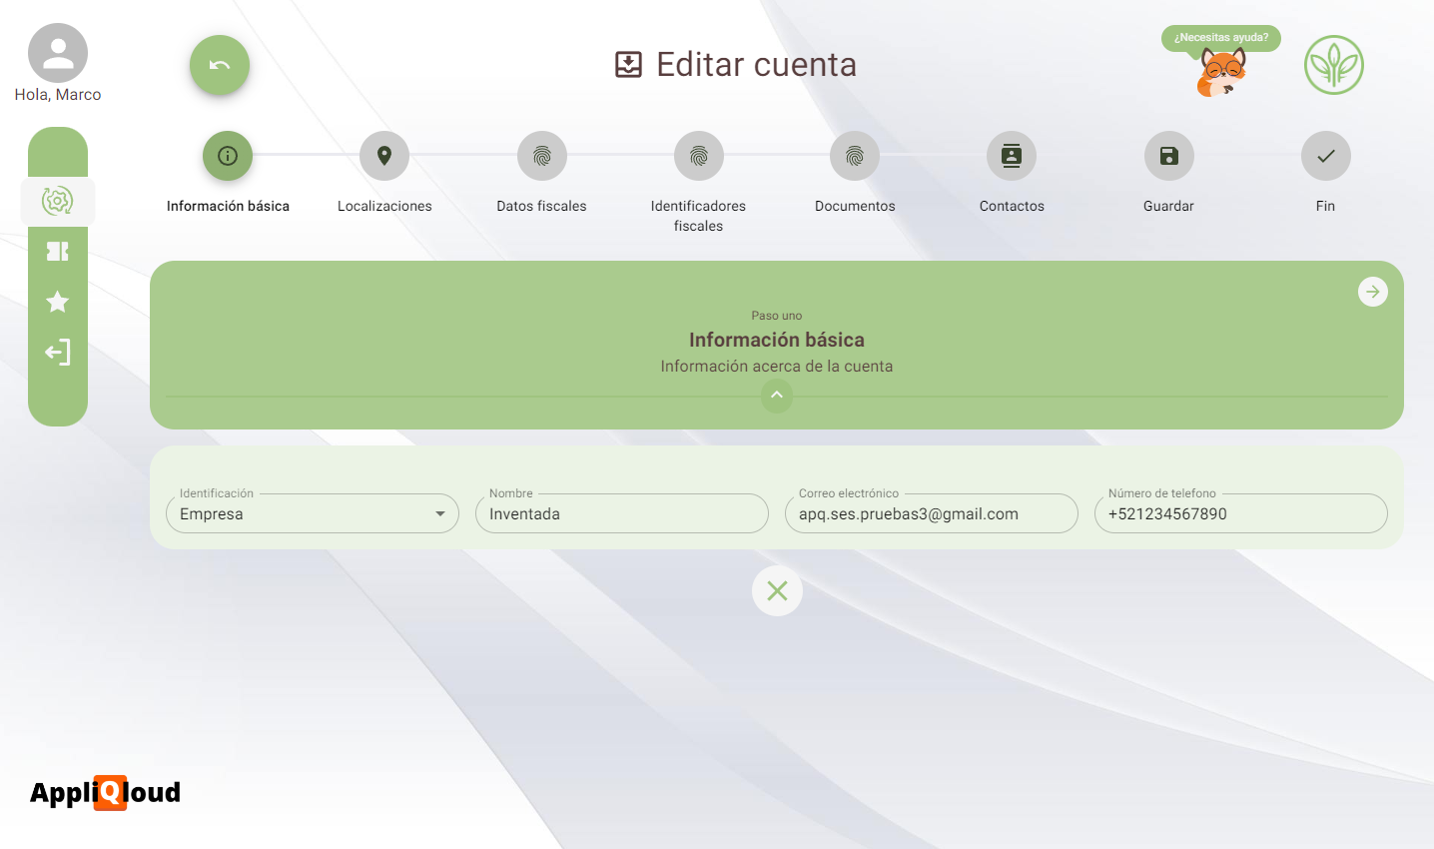
Task: Open the Localizaciones step location pin icon
Action: pyautogui.click(x=383, y=156)
